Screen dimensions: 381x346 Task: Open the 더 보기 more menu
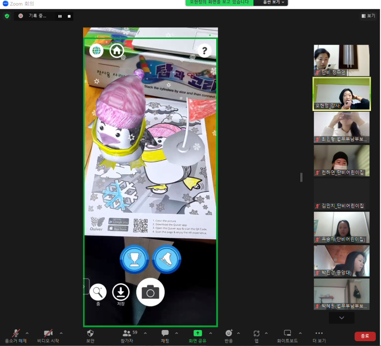(319, 336)
